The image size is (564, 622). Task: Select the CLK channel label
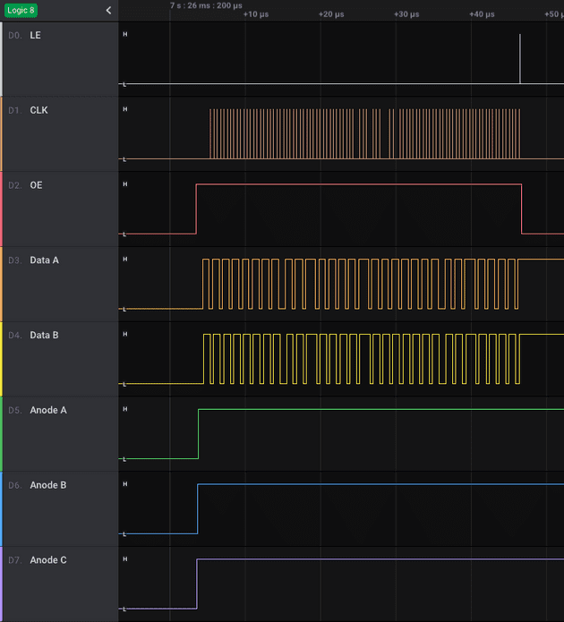click(38, 110)
